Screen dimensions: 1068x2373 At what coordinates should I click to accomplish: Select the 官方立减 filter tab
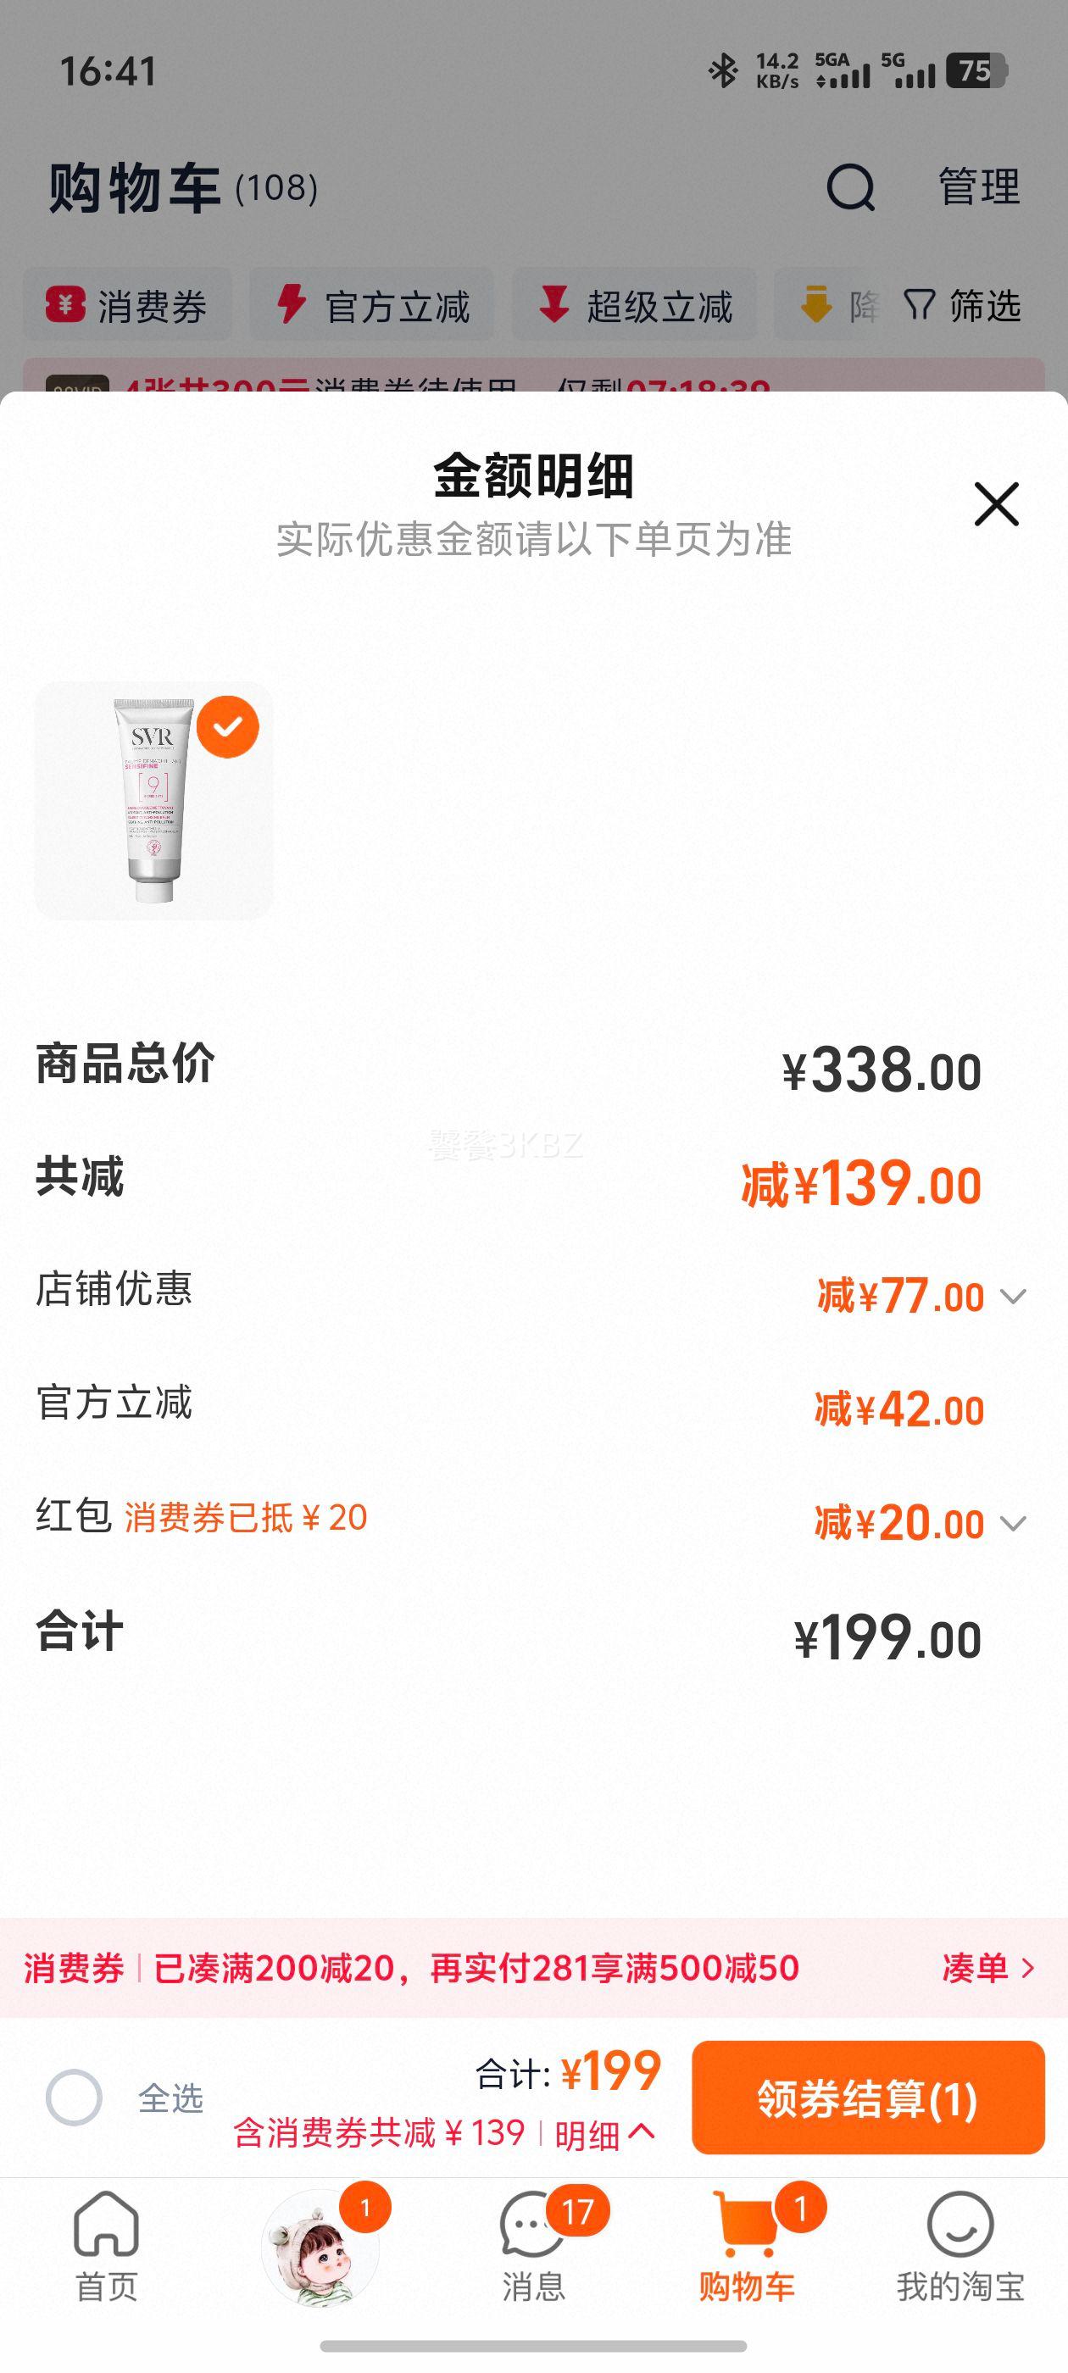[372, 305]
